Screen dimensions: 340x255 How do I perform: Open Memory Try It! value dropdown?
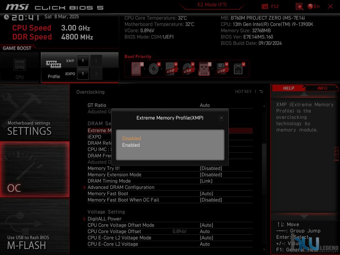[211, 168]
